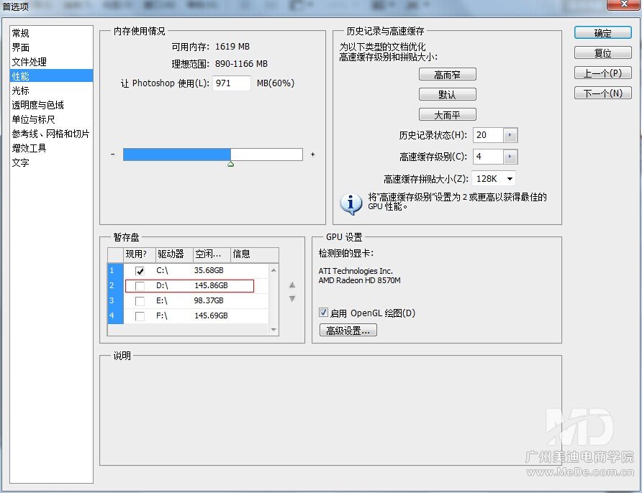Choose 默认 cache preset
Image resolution: width=642 pixels, height=493 pixels.
[x=447, y=95]
